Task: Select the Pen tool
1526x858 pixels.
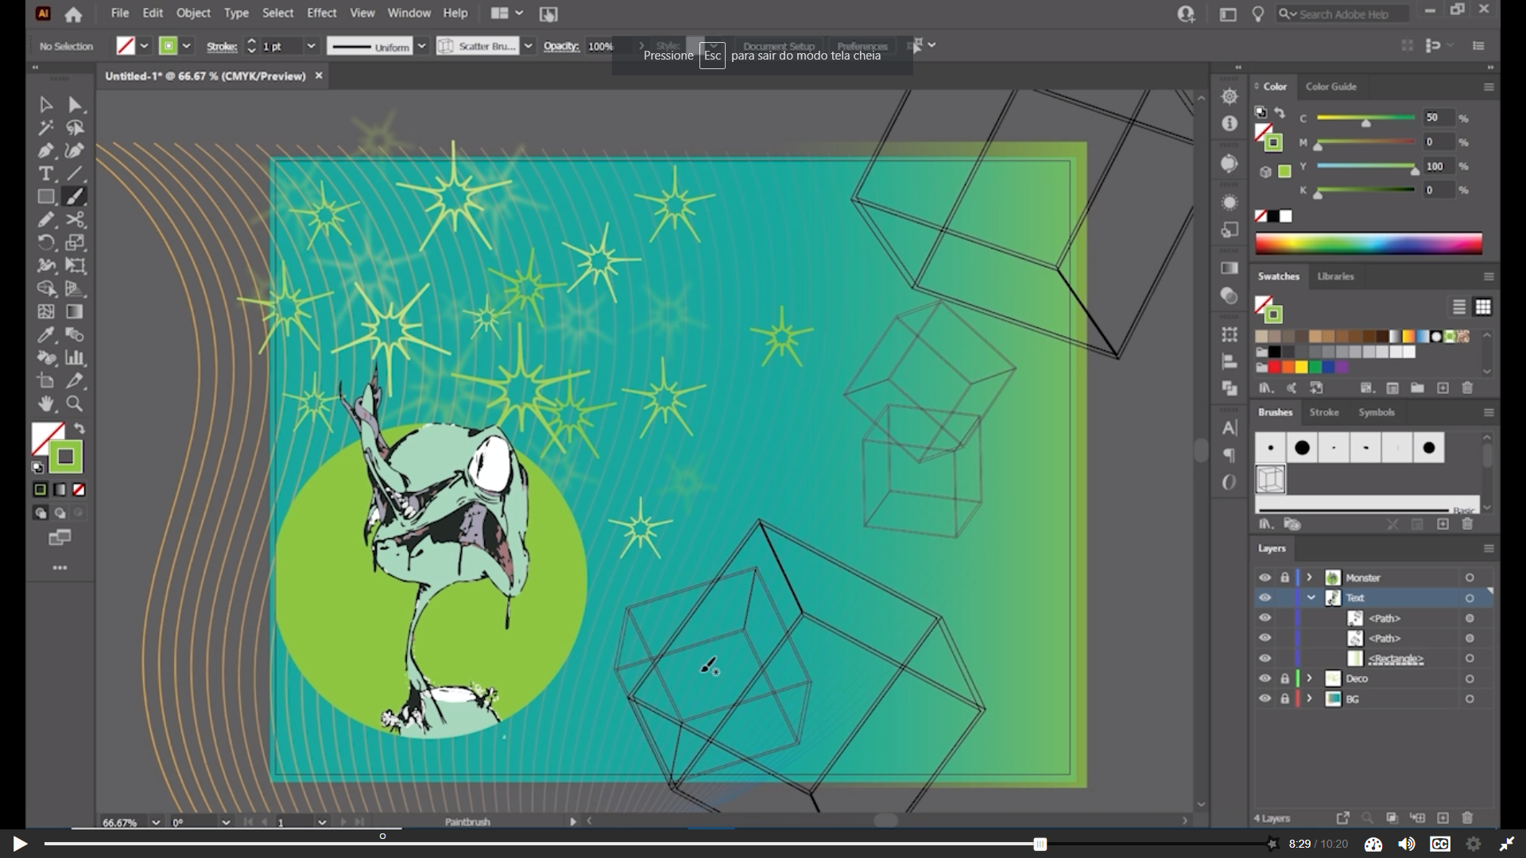Action: [46, 151]
